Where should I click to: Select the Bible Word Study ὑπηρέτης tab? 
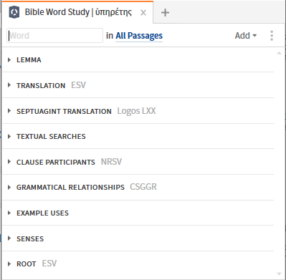point(78,12)
